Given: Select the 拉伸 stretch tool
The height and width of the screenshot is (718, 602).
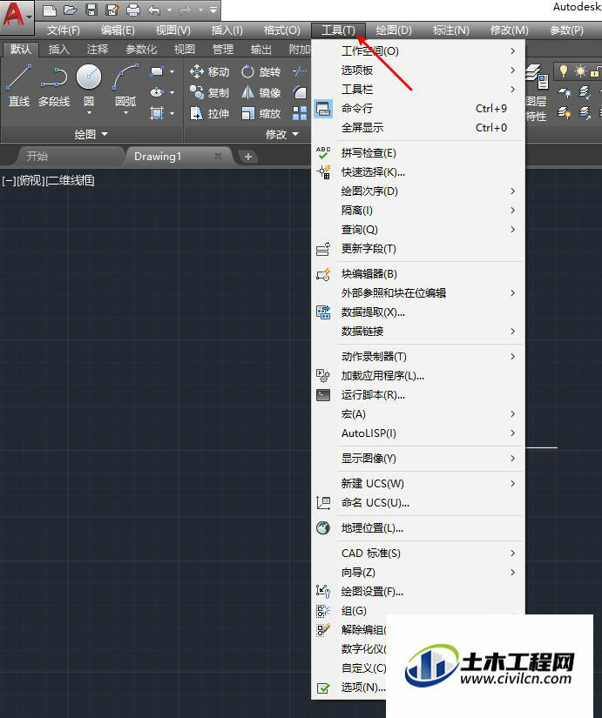Looking at the screenshot, I should tap(209, 113).
